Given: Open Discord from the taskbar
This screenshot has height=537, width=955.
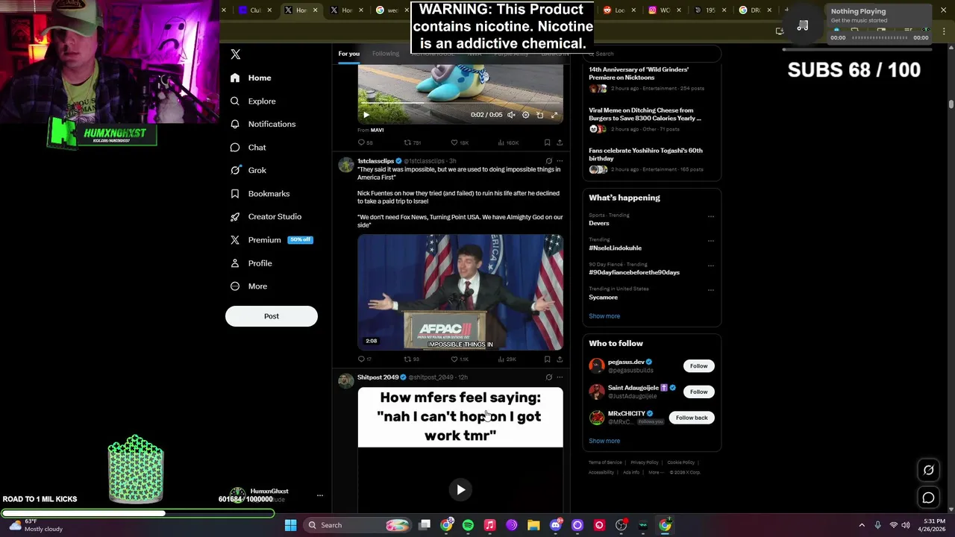Looking at the screenshot, I should (x=555, y=525).
